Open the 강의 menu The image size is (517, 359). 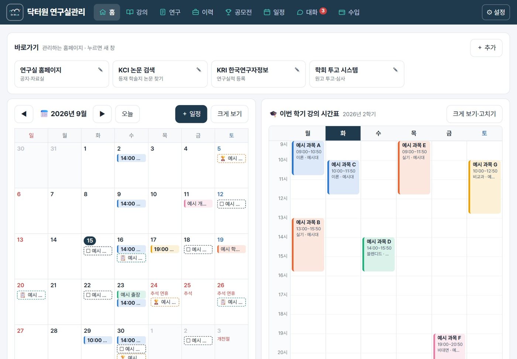137,12
